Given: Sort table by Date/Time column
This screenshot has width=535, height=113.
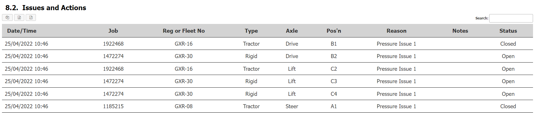Looking at the screenshot, I should click(22, 31).
